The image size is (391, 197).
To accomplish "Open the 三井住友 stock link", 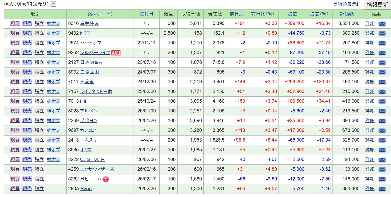I will click(89, 23).
